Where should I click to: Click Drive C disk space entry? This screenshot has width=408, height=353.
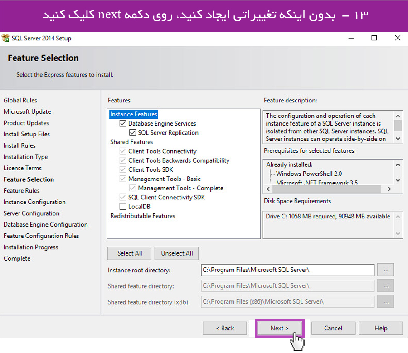click(328, 217)
